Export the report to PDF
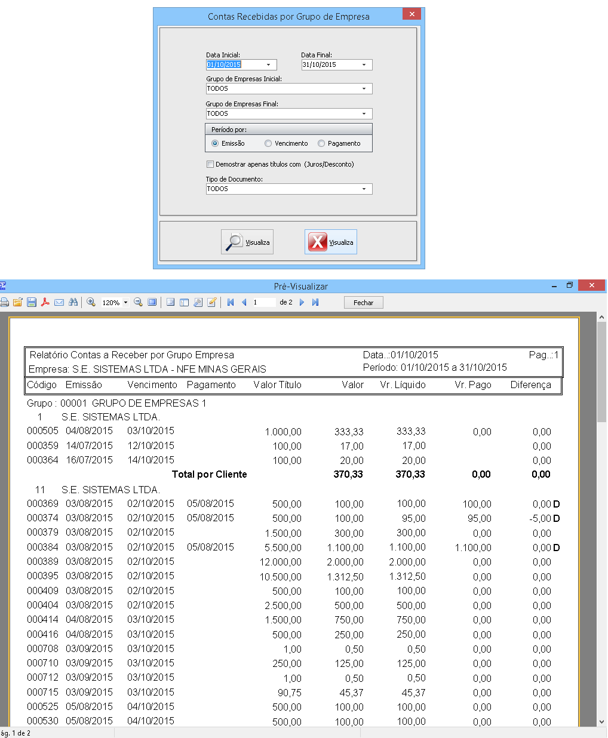This screenshot has height=738, width=608. 45,303
